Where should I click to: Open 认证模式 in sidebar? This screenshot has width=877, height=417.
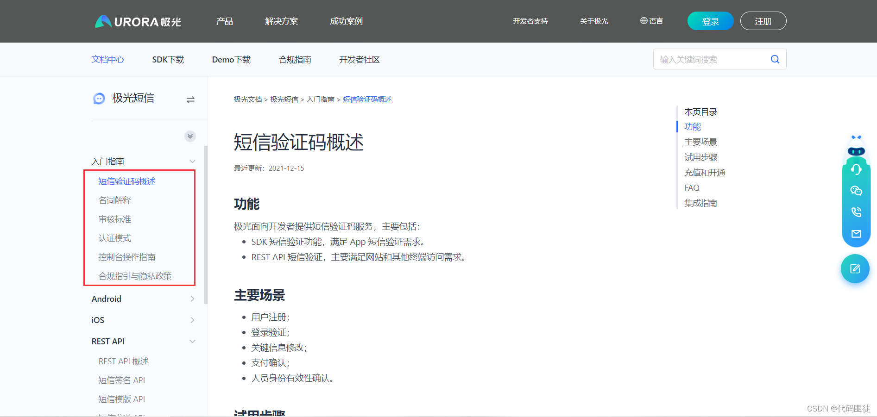point(115,238)
